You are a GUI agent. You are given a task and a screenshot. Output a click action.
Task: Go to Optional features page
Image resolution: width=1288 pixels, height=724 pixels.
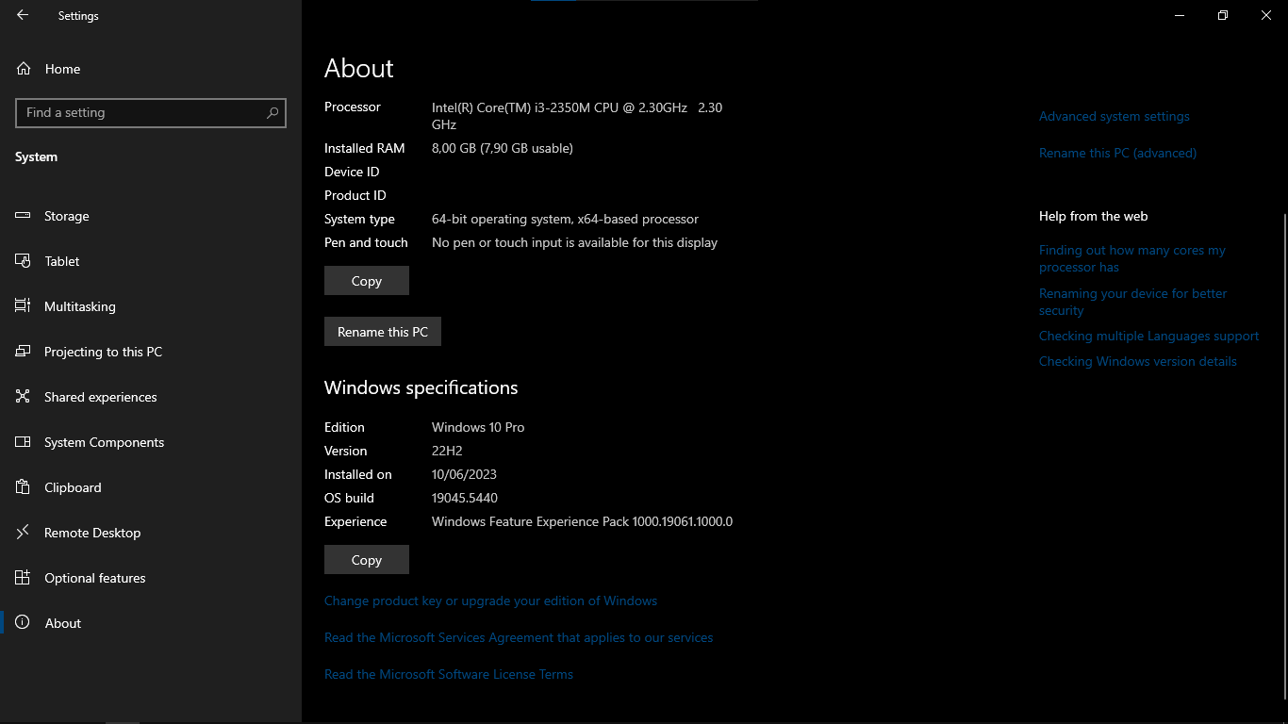[x=94, y=578]
